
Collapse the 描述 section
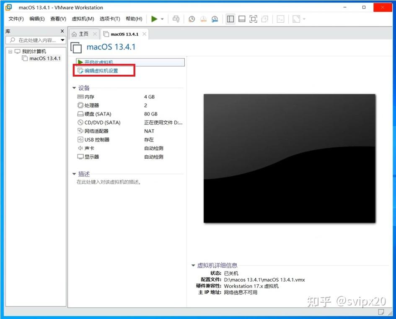tap(74, 174)
